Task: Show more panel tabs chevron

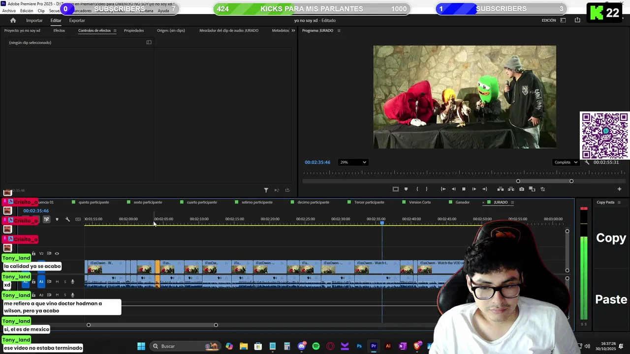Action: 293,30
